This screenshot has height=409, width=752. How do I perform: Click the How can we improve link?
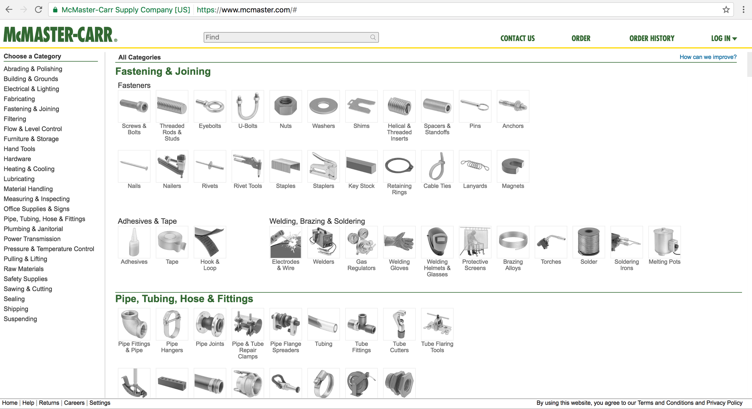click(x=708, y=57)
